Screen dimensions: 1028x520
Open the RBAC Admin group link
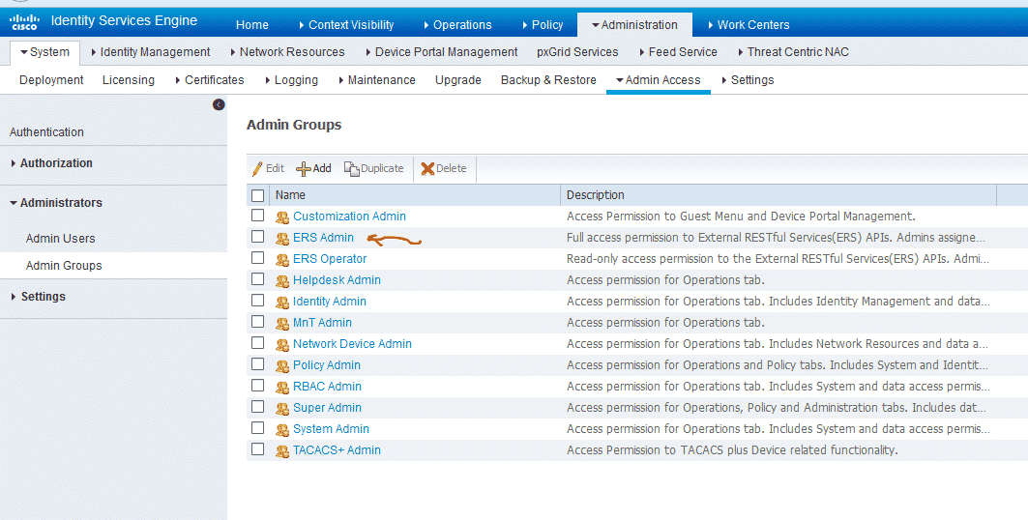click(327, 387)
